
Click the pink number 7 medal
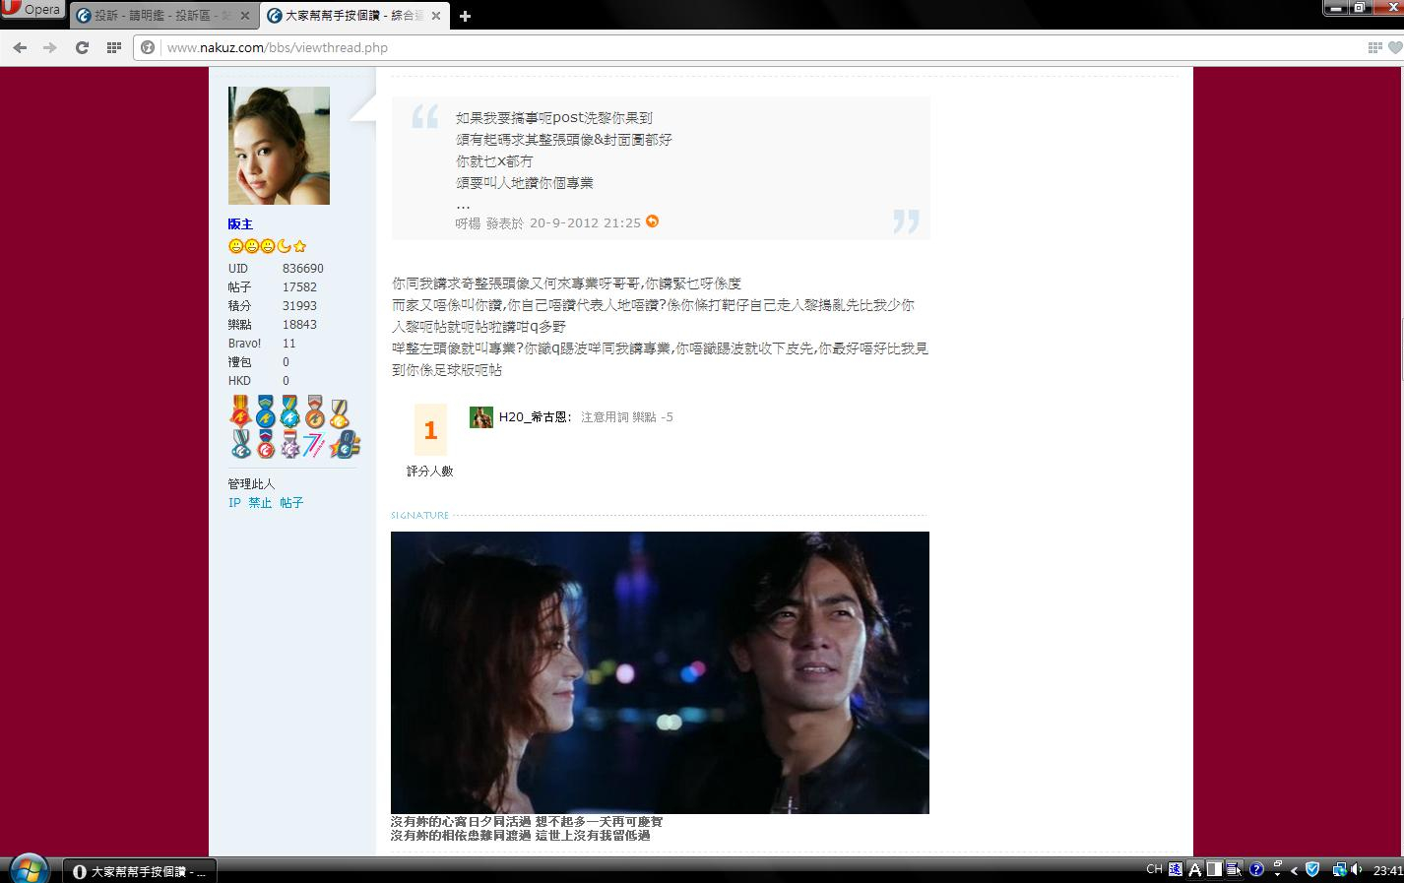[314, 444]
